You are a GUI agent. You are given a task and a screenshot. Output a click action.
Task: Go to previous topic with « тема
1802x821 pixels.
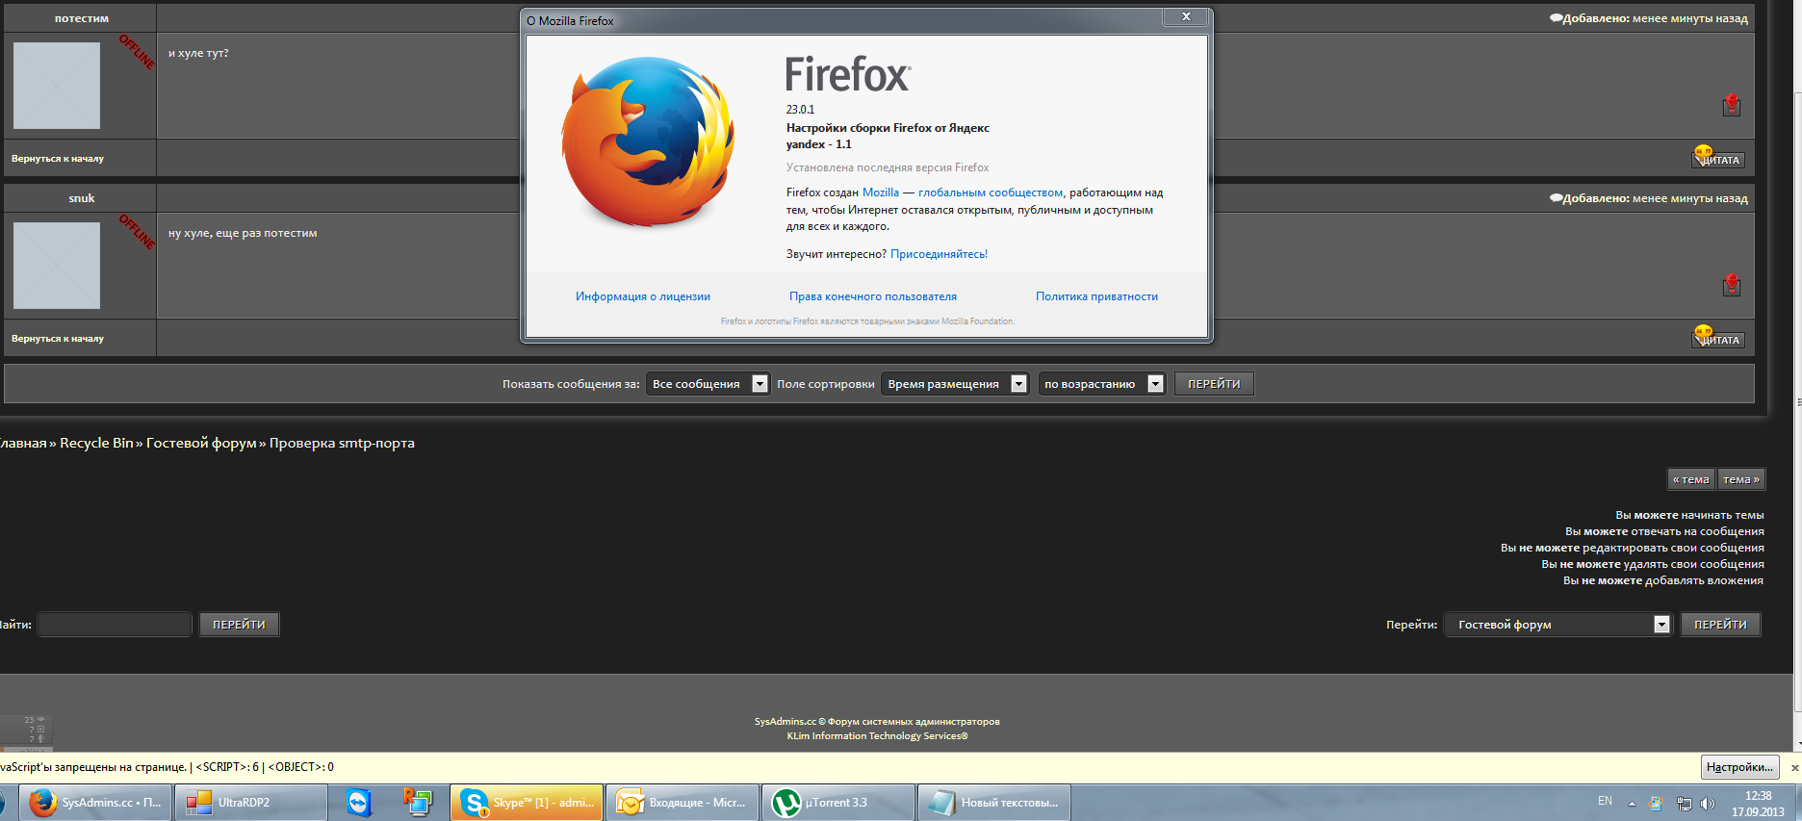1691,479
